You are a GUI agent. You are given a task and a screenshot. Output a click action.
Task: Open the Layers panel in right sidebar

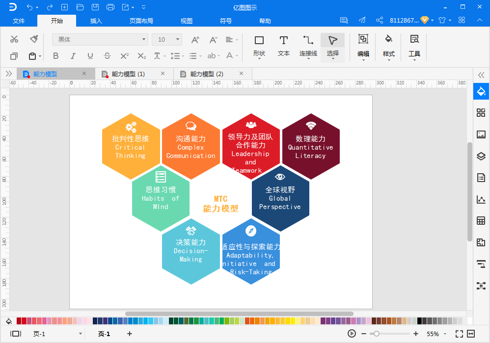481,157
